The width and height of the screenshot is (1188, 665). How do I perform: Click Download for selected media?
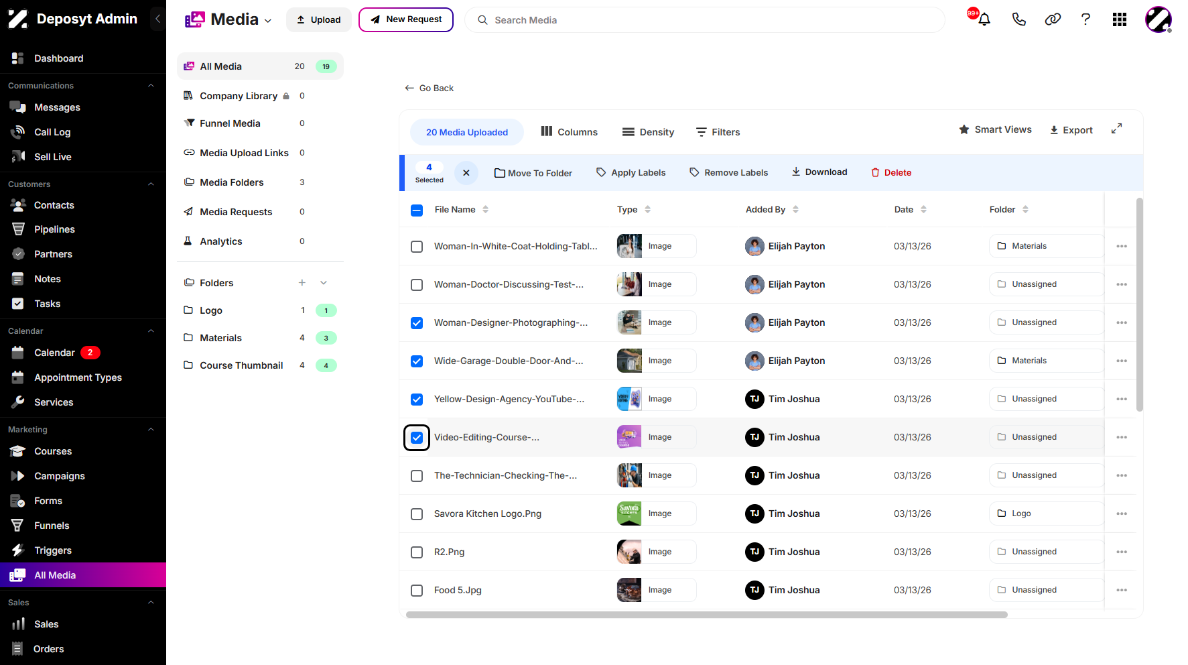click(x=819, y=172)
